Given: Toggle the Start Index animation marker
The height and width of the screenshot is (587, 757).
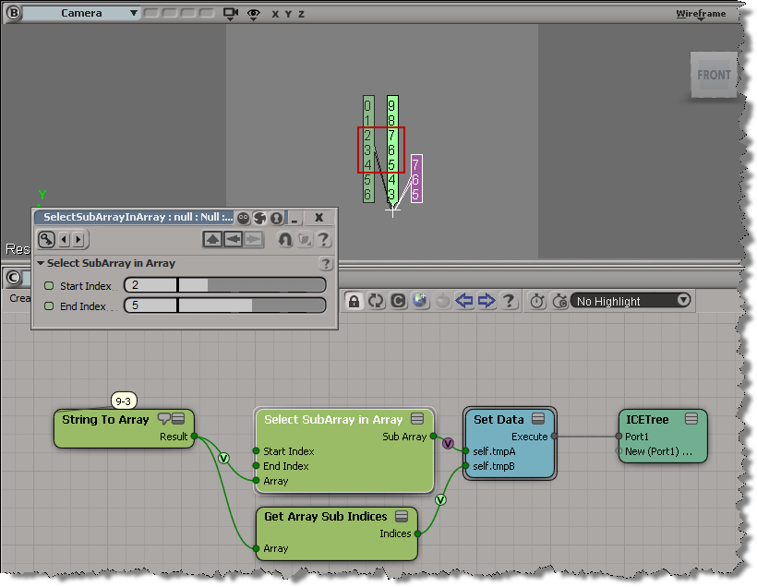Looking at the screenshot, I should [49, 285].
